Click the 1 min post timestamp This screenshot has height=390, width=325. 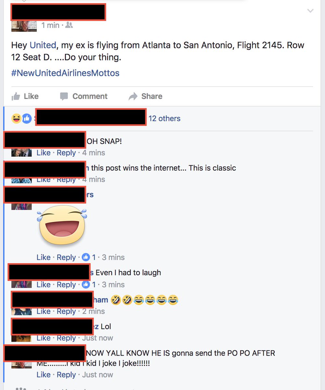click(x=50, y=25)
